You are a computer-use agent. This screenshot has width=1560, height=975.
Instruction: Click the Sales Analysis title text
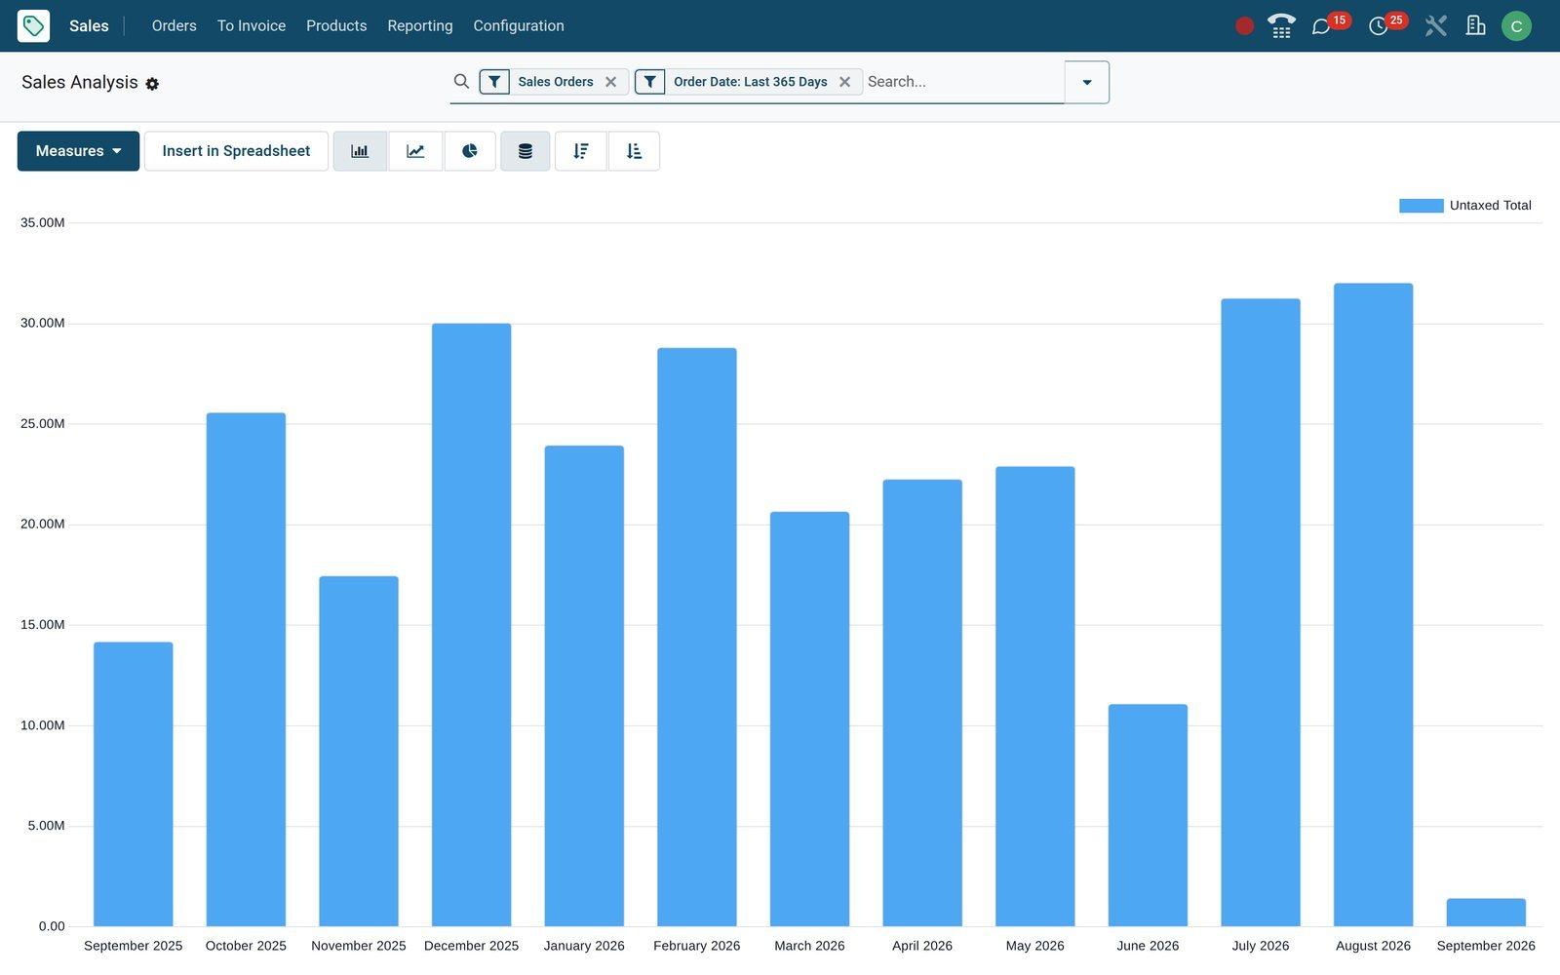point(80,82)
